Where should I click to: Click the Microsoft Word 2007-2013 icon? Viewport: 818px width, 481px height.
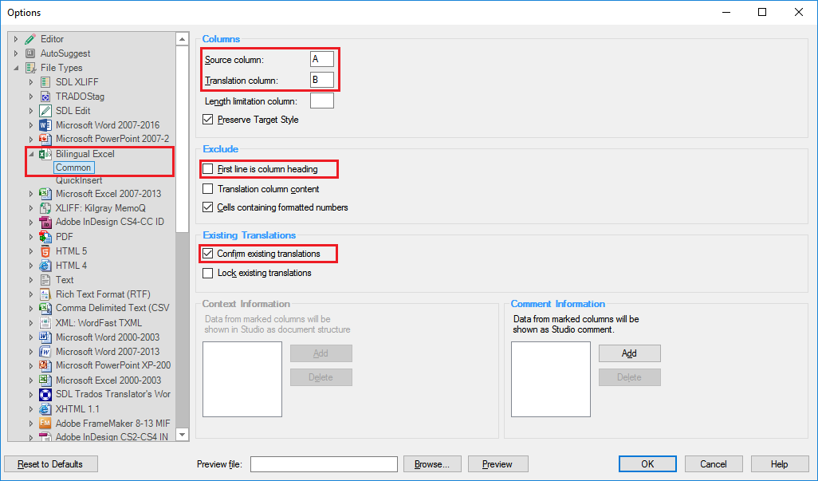45,352
